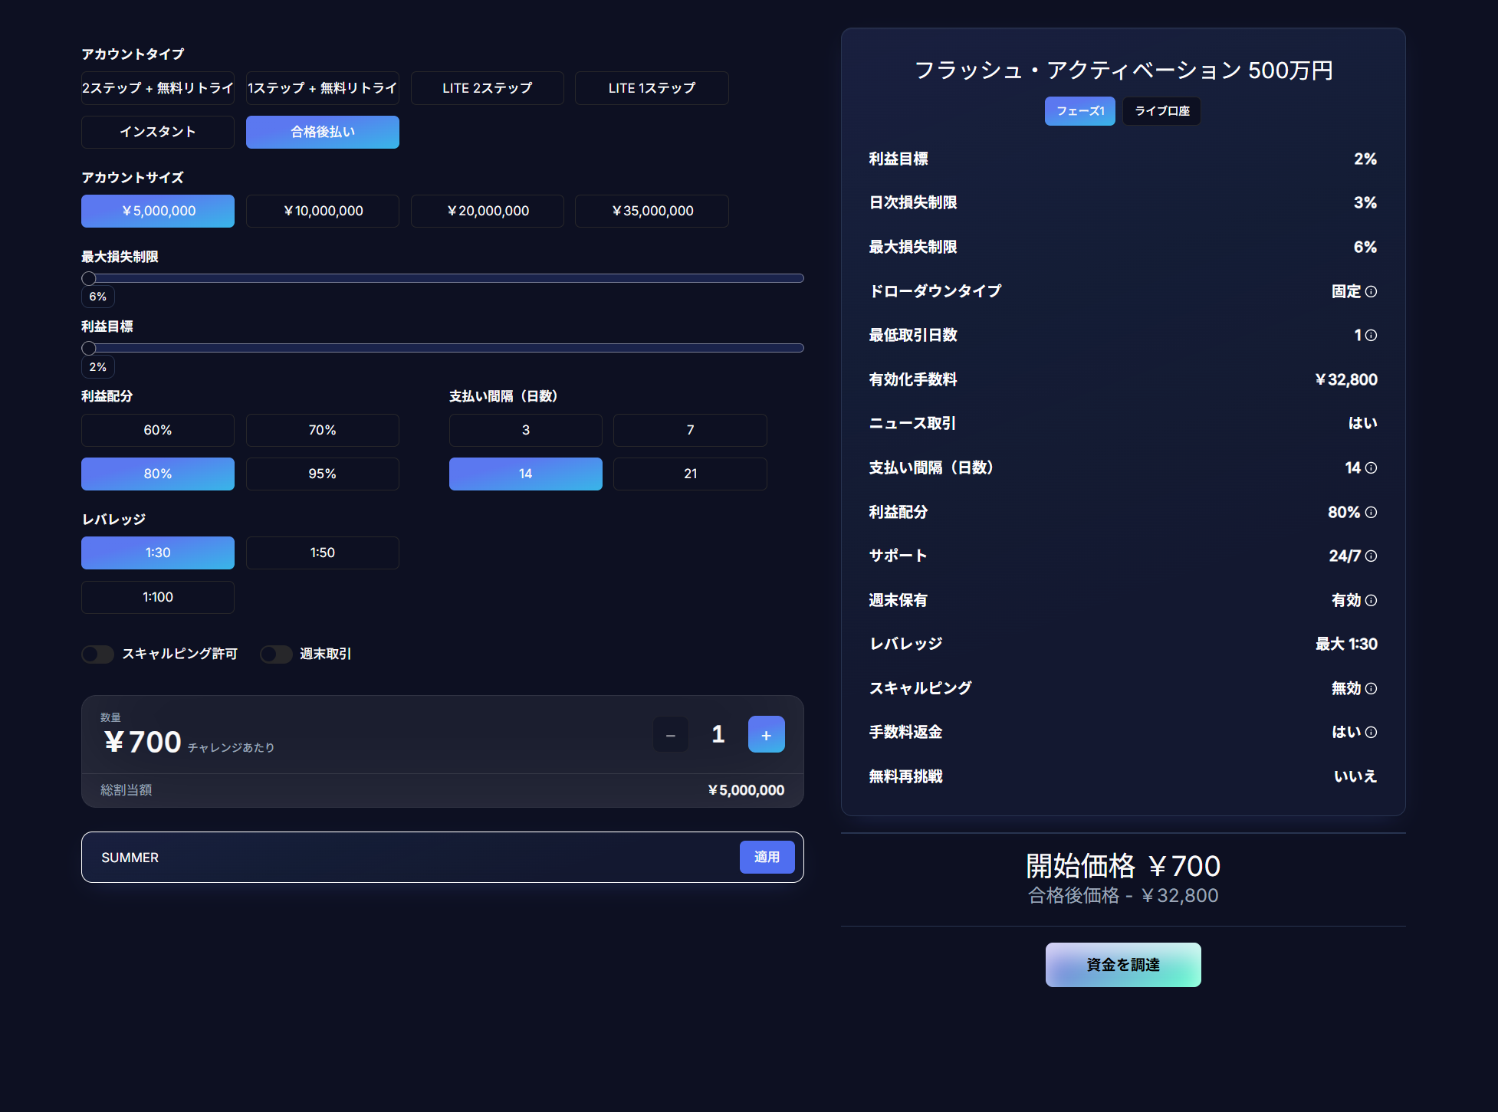This screenshot has width=1498, height=1112.
Task: Show info icon for 週末保有 有効
Action: (1372, 600)
